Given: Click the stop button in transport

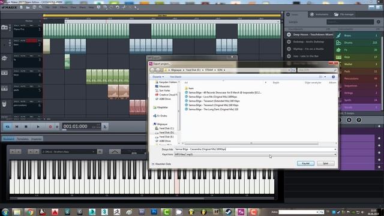Looking at the screenshot, I should [26, 127].
